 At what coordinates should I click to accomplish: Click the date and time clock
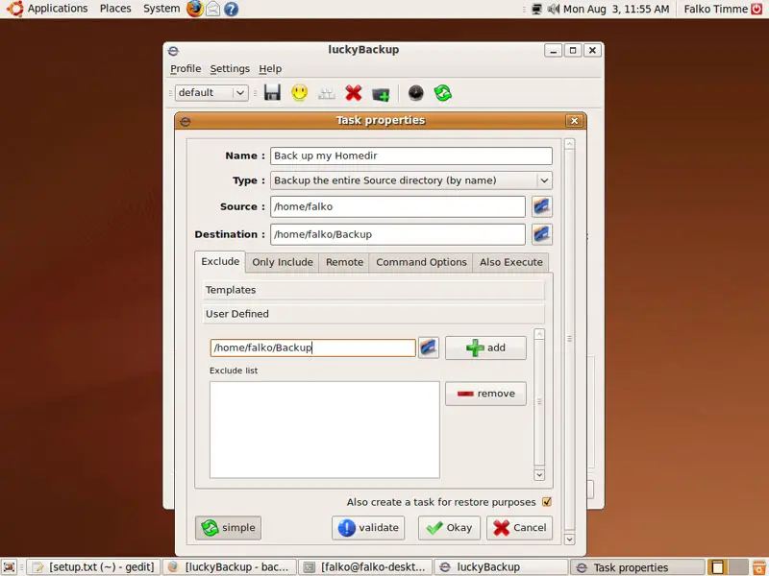coord(616,9)
